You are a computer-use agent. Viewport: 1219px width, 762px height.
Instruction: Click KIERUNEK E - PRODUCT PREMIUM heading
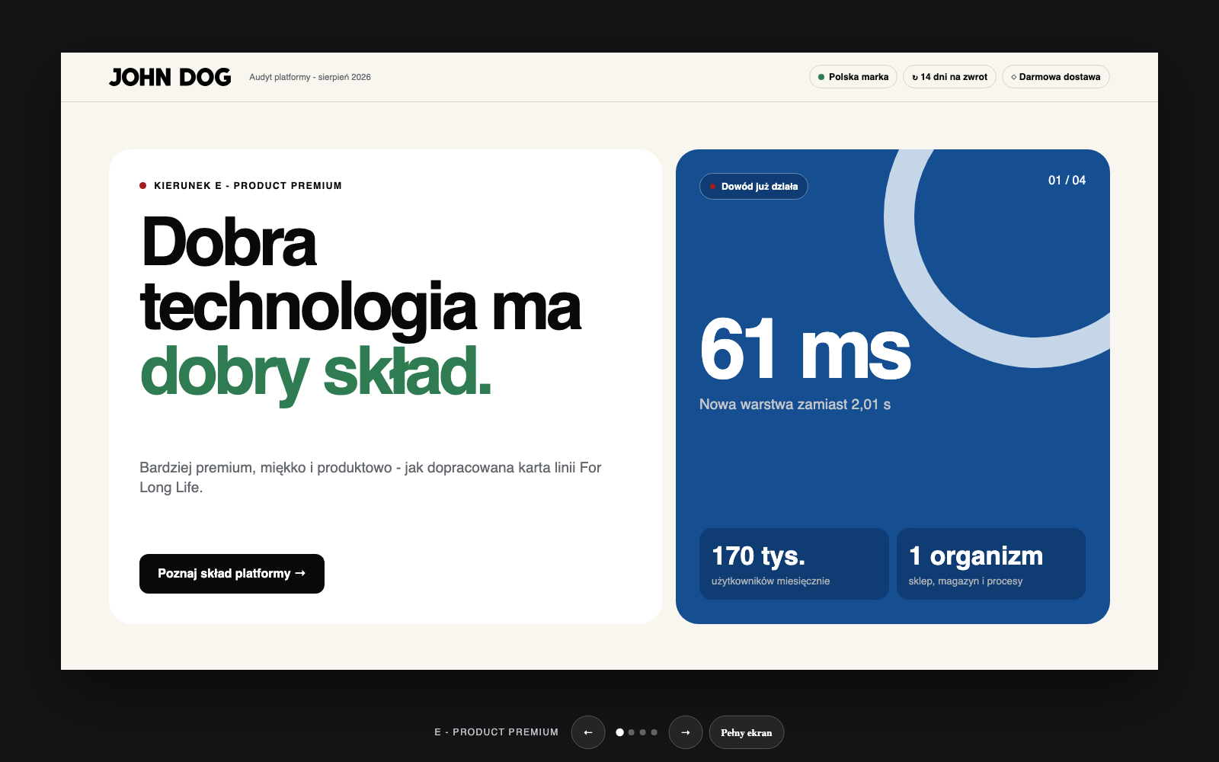pyautogui.click(x=248, y=186)
